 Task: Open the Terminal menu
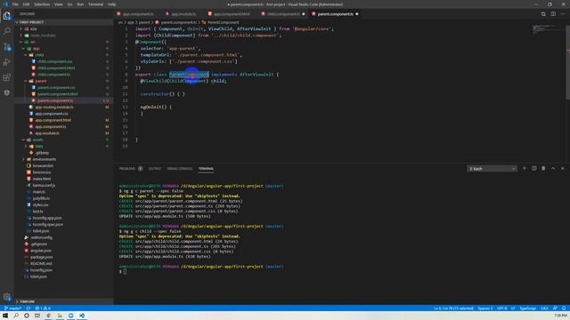point(95,4)
